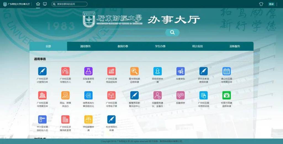Open 后勤服务建议、监督及 icon
The image size is (283, 144).
[x=158, y=95]
